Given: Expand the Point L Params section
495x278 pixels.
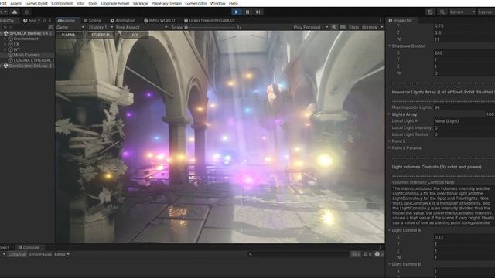Looking at the screenshot, I should point(389,147).
